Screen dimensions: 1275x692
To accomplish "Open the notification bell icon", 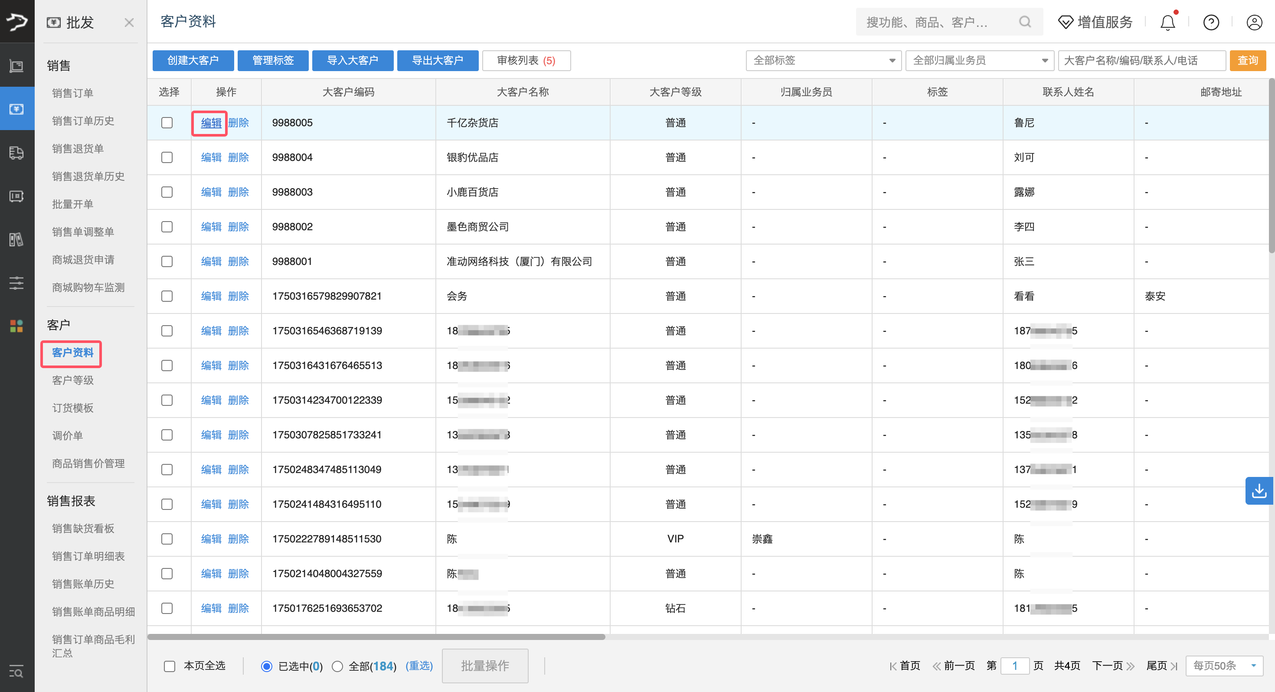I will pos(1167,22).
